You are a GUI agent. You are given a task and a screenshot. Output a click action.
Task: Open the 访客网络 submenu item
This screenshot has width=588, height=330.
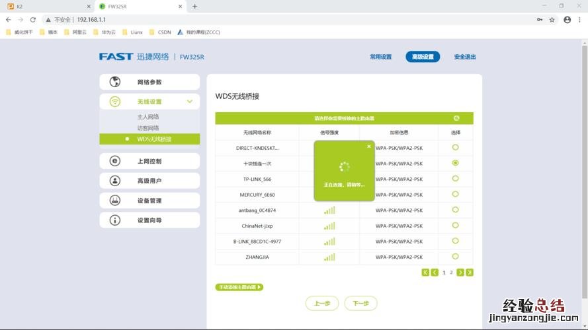point(148,128)
